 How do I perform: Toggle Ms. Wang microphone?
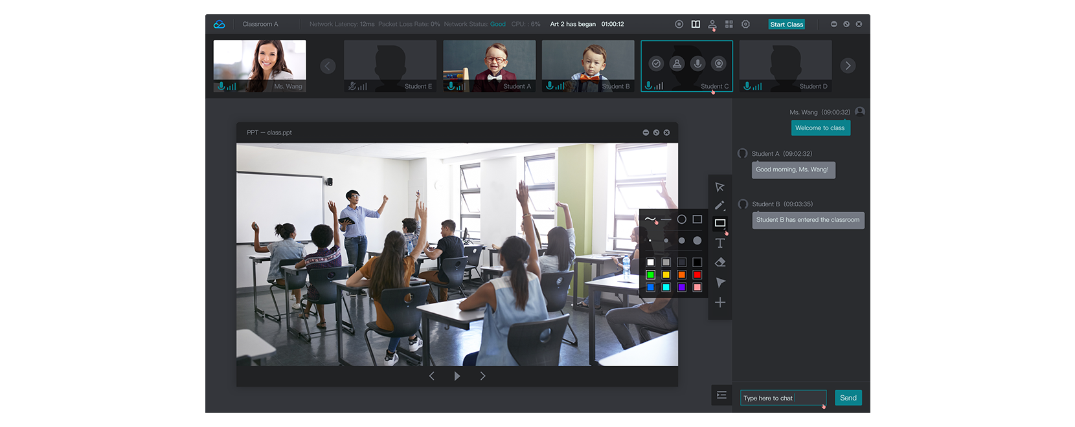click(x=221, y=86)
